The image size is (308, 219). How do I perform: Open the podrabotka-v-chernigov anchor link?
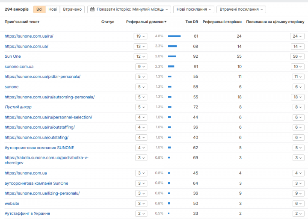click(x=47, y=160)
